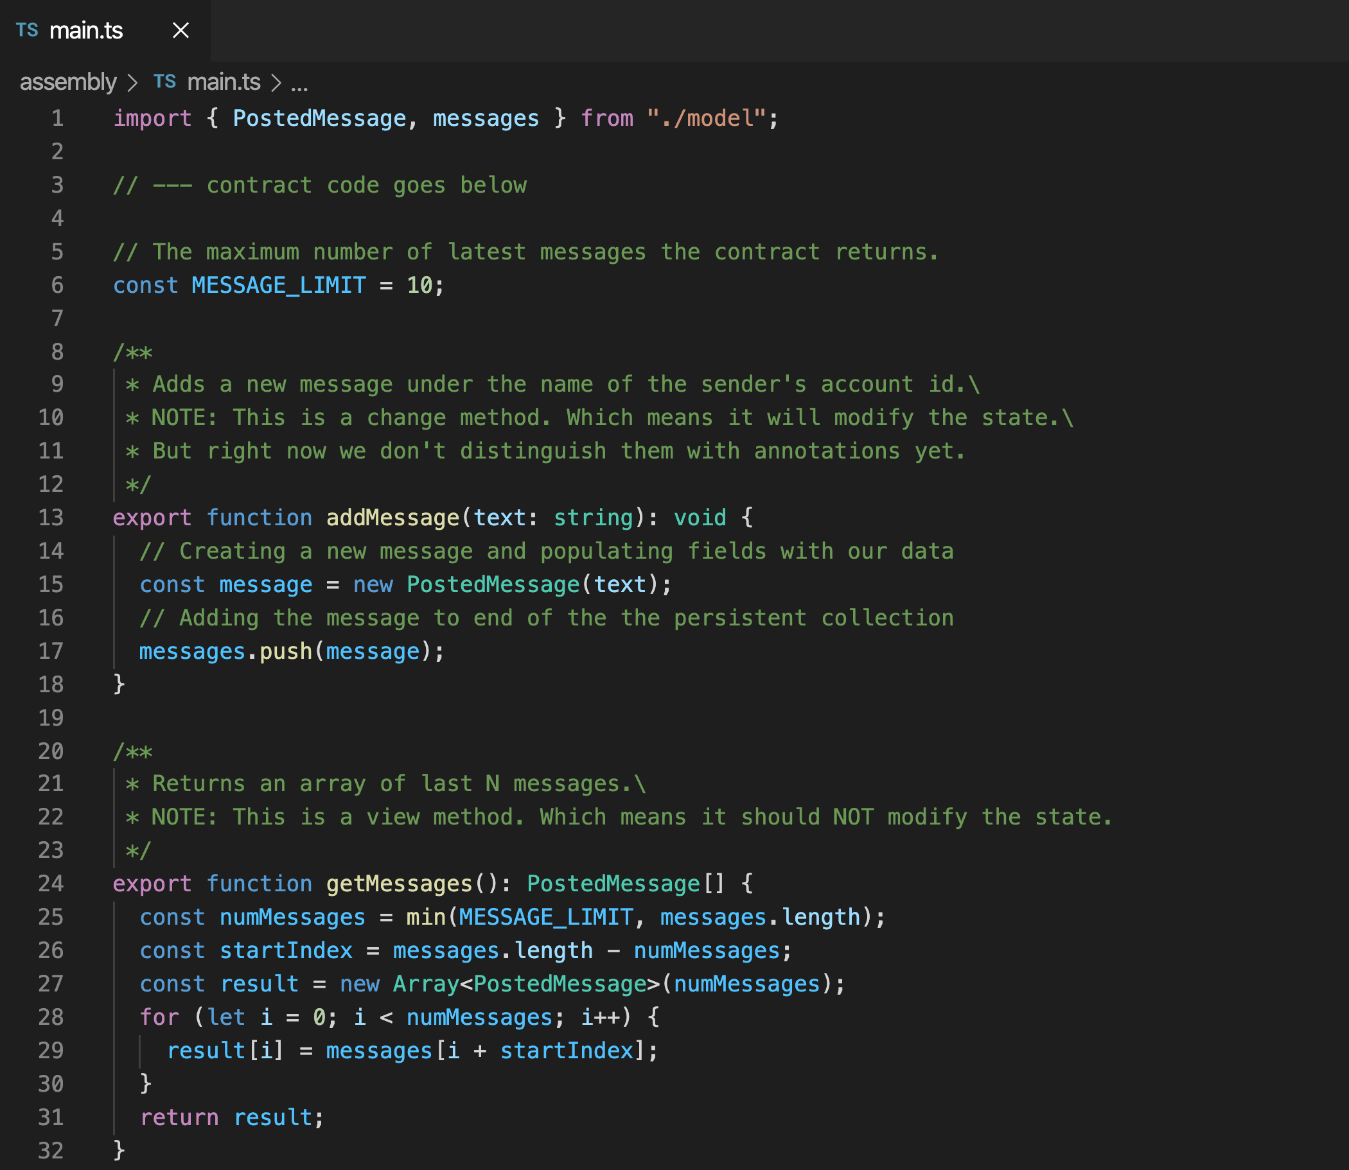Expand chevron after main.ts breadcrumb
The width and height of the screenshot is (1349, 1170).
coord(276,83)
